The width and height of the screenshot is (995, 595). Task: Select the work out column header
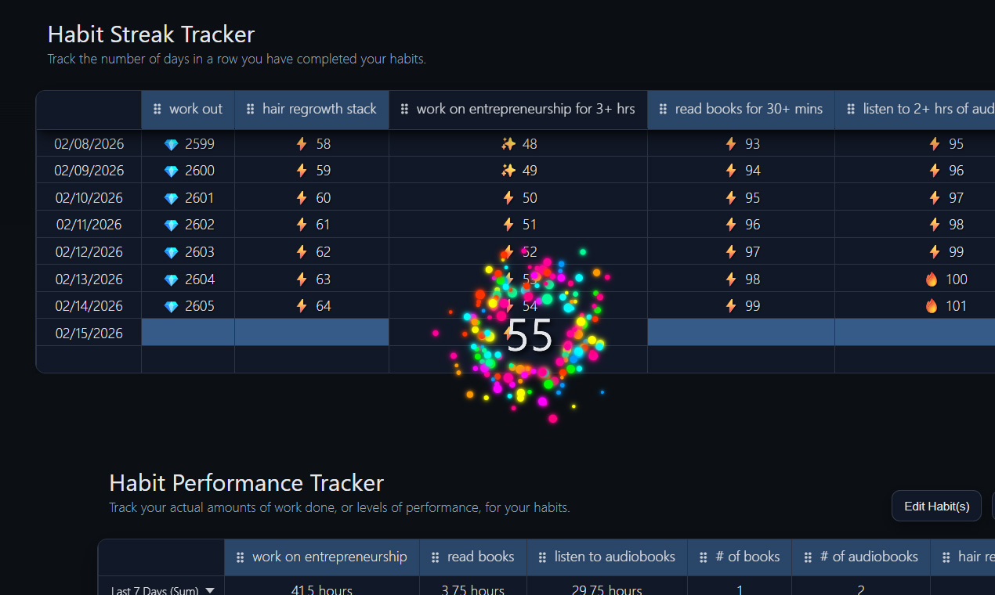tap(188, 110)
